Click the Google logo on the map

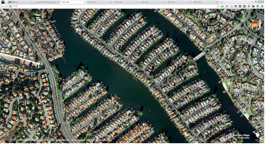click(x=7, y=140)
